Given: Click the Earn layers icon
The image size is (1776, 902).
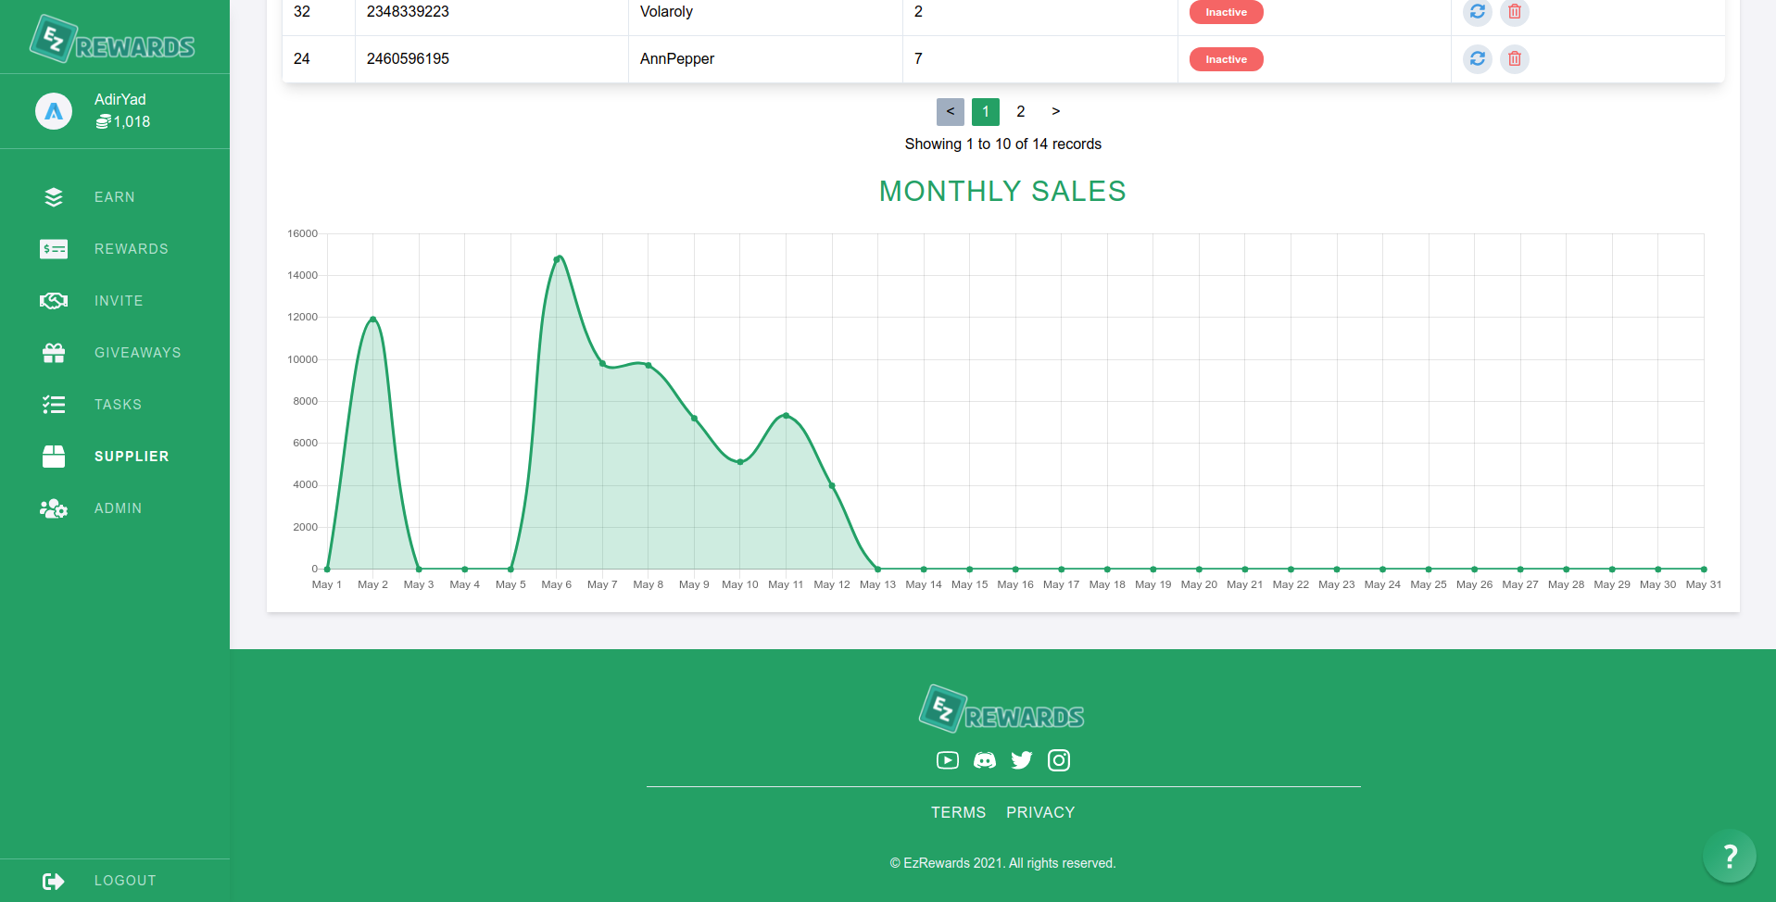Looking at the screenshot, I should (x=54, y=197).
